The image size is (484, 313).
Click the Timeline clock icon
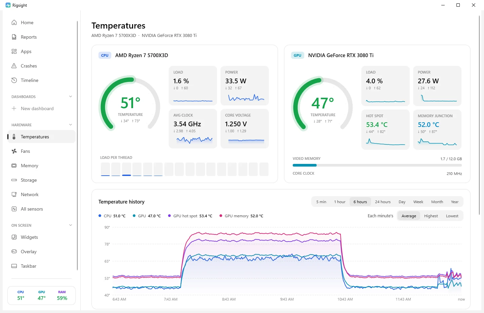[14, 80]
